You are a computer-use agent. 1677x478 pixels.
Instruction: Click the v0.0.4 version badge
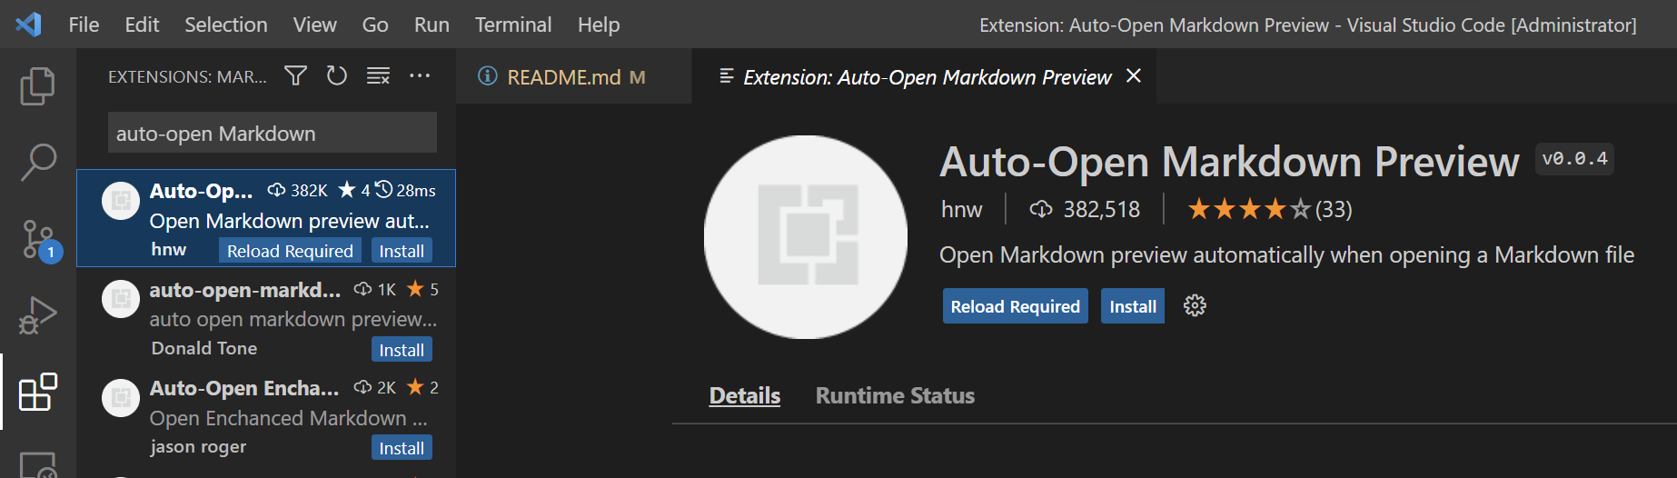[1574, 158]
